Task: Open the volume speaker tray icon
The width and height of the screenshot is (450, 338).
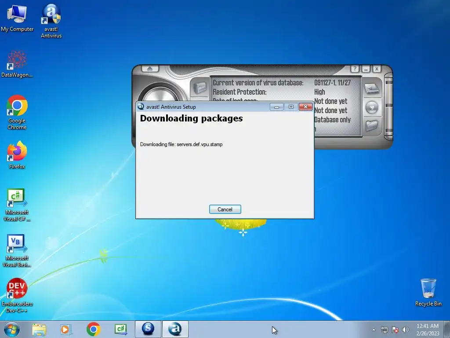Action: tap(406, 330)
